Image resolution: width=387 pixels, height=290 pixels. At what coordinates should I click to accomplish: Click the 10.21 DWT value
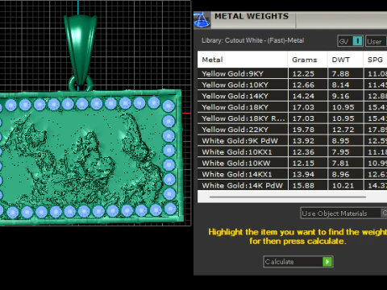click(343, 185)
